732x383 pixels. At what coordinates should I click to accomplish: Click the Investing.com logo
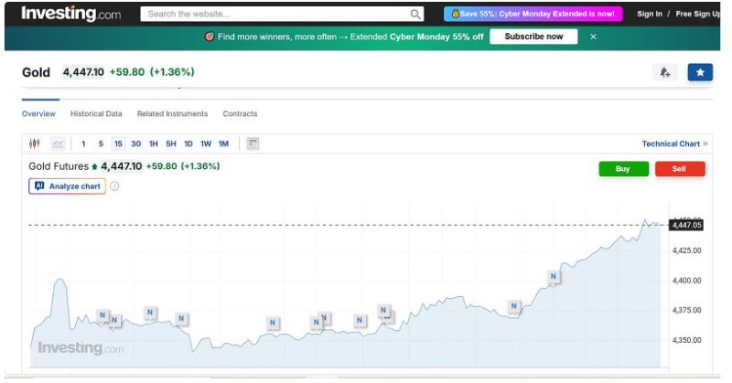70,14
